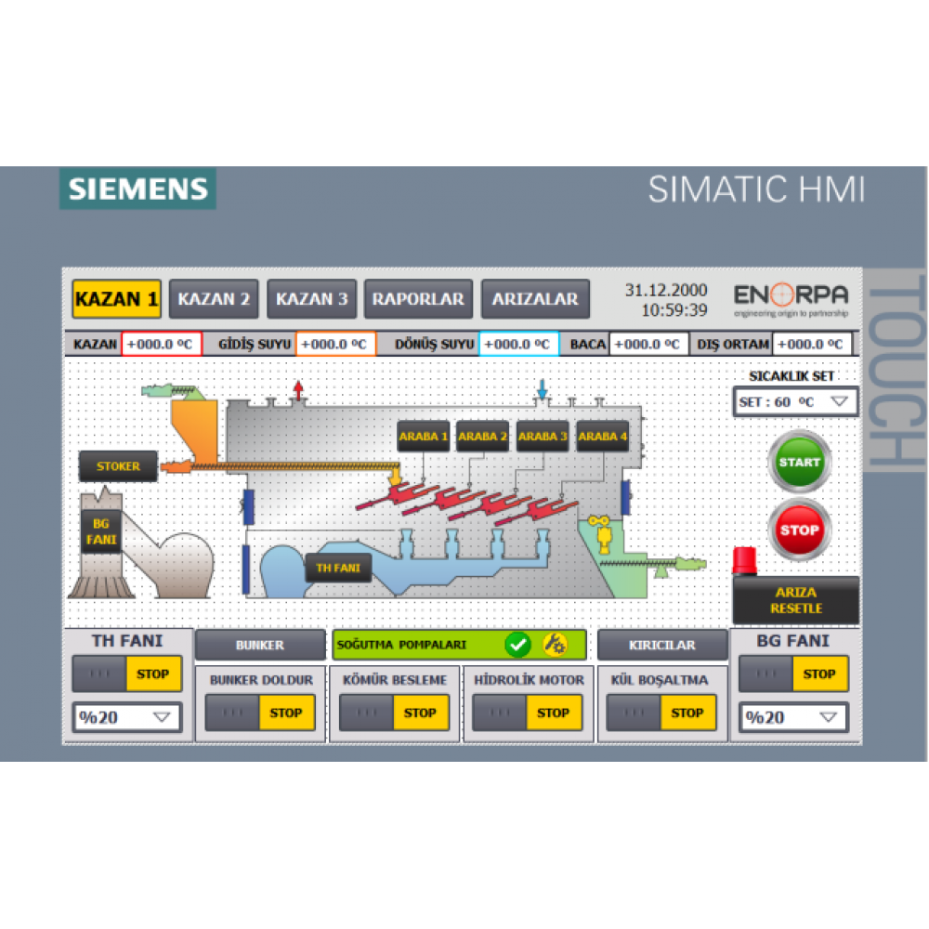The height and width of the screenshot is (929, 929).
Task: Click the blue TH fan housing graphic
Action: (284, 571)
